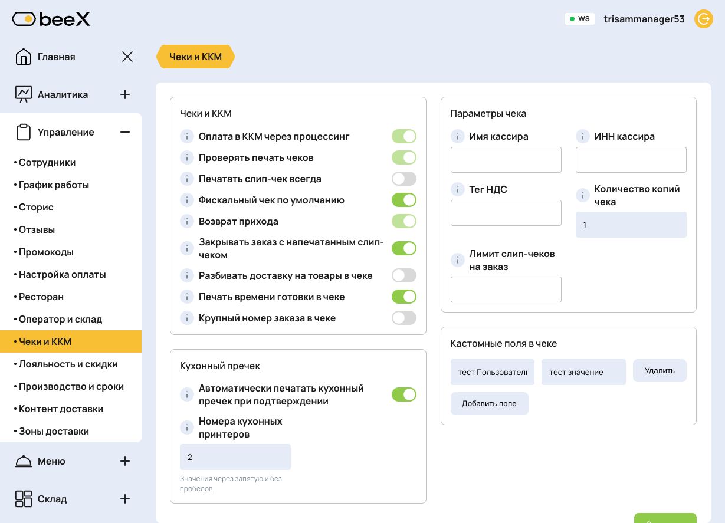Click the ИНН кассира input field
The width and height of the screenshot is (725, 523).
631,160
